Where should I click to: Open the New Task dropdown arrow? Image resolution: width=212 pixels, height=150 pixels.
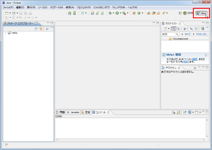[x=169, y=29]
